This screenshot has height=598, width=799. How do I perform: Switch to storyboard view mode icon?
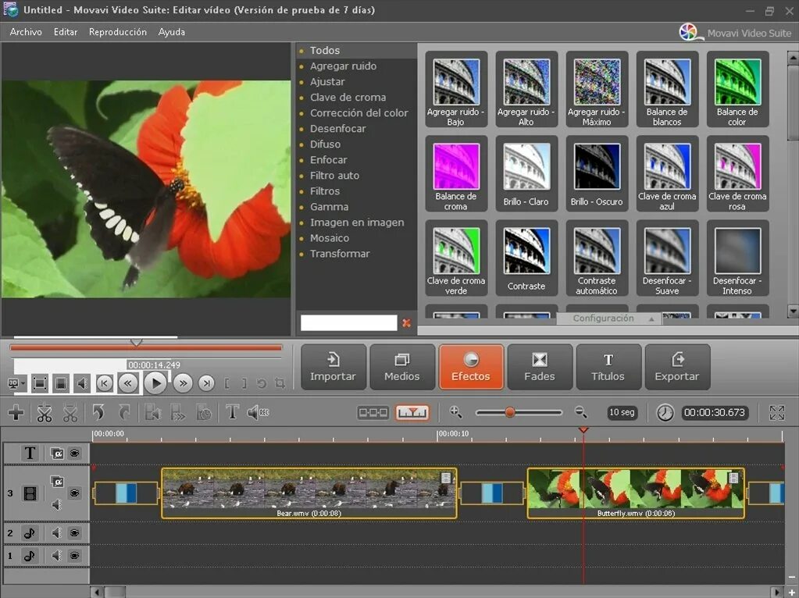[373, 413]
